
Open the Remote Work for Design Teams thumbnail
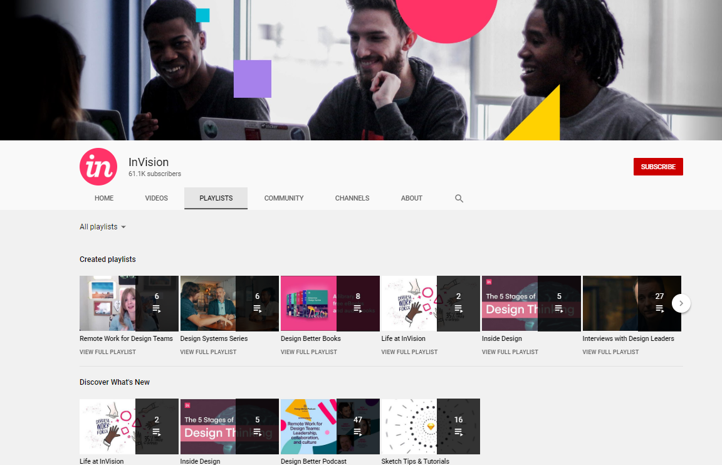129,303
